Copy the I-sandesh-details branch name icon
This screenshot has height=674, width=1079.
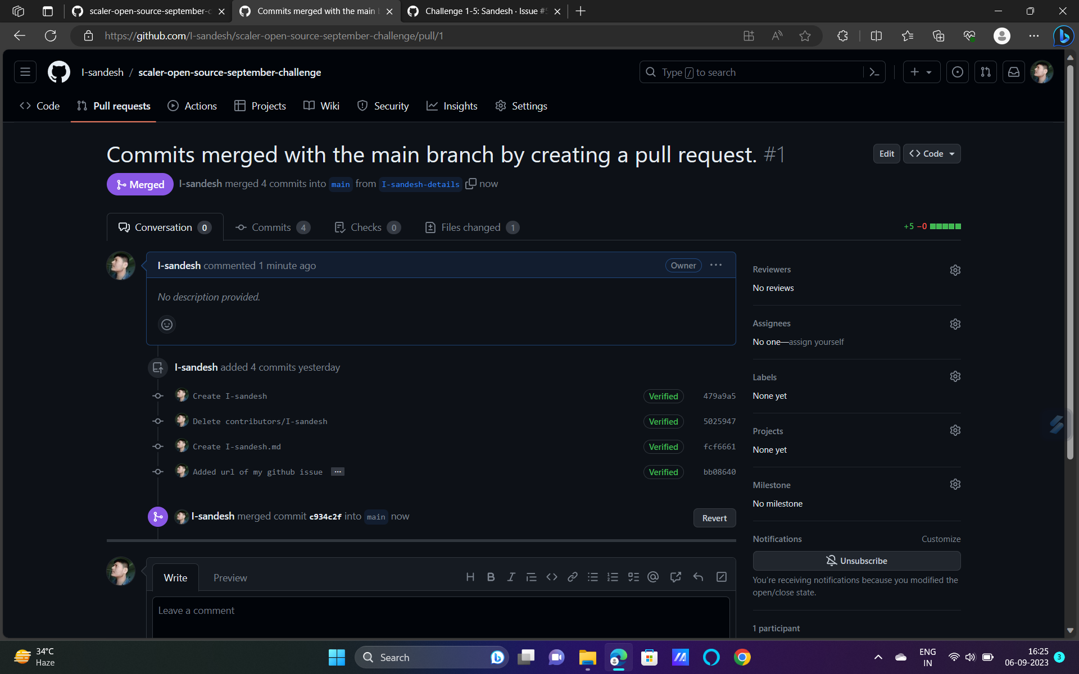tap(471, 184)
